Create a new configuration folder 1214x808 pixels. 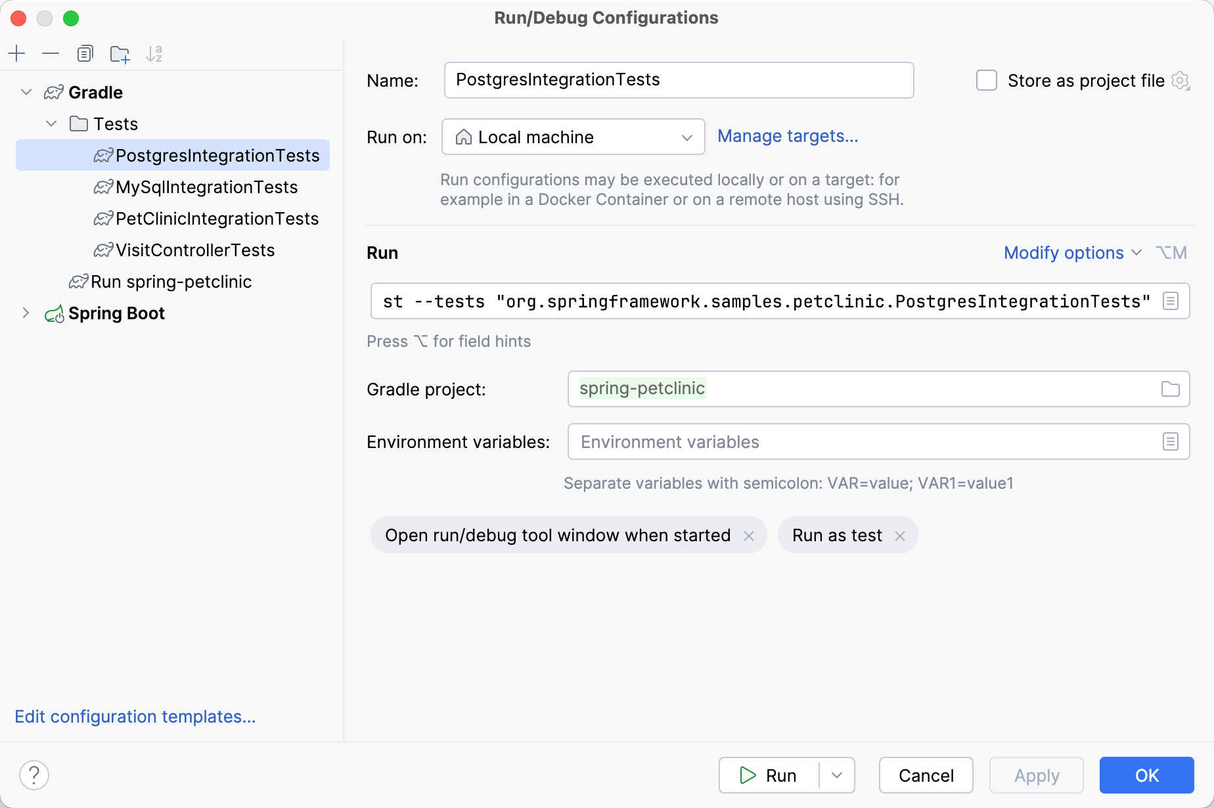[120, 53]
